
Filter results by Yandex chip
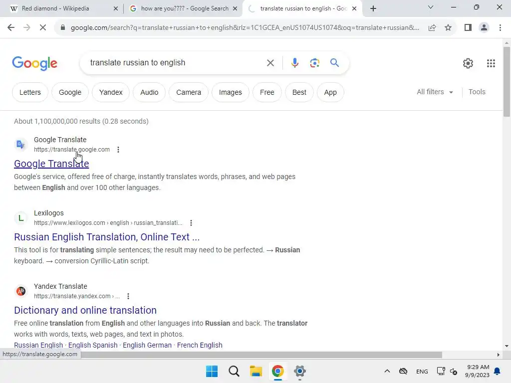tap(111, 92)
